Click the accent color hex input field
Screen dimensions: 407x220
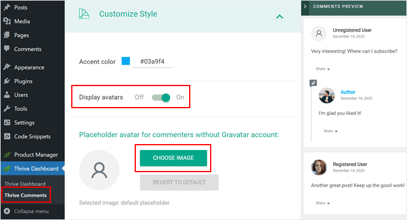(x=152, y=62)
